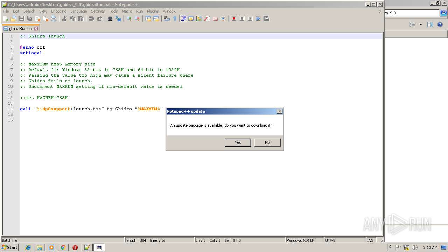This screenshot has height=252, width=448.
Task: Close the current document via toolbar icon
Action: (x=37, y=19)
